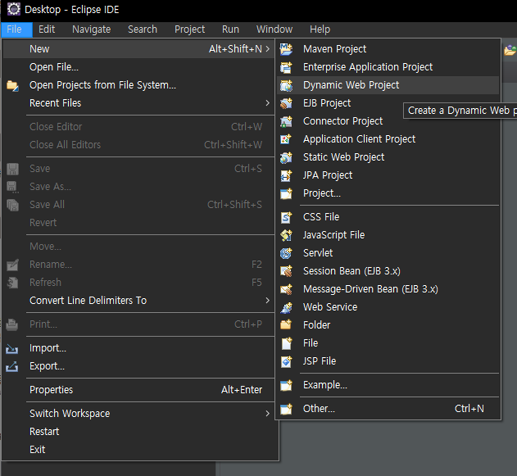Click the new Folder icon

coord(286,325)
